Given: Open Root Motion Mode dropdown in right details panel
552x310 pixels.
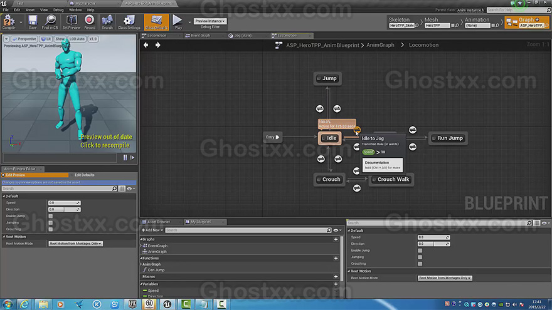Looking at the screenshot, I should coord(445,277).
